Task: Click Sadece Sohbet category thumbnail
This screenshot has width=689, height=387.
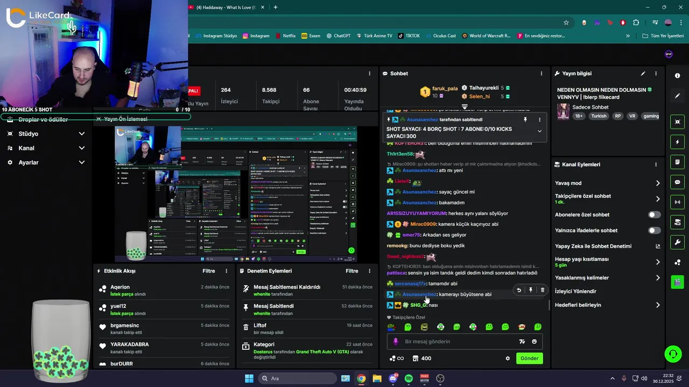Action: pyautogui.click(x=564, y=111)
